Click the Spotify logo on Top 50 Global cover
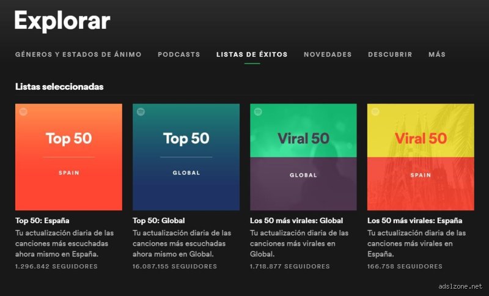This screenshot has width=489, height=296. pos(141,112)
